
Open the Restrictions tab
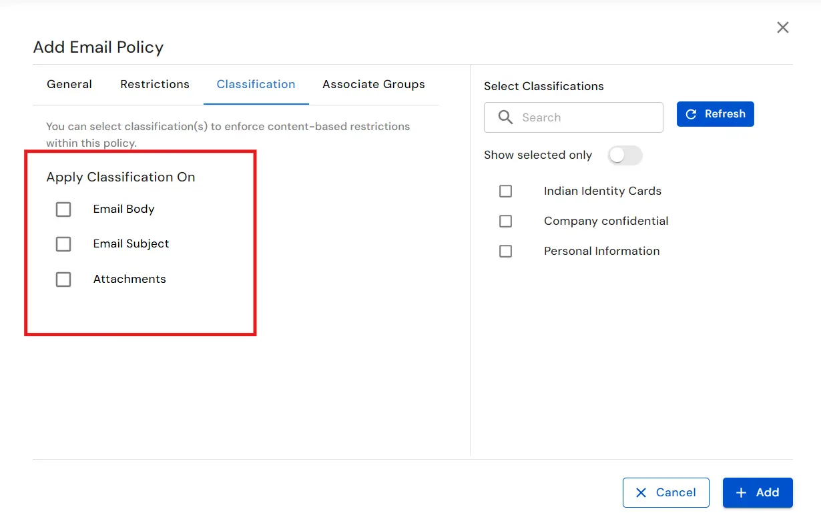tap(154, 84)
